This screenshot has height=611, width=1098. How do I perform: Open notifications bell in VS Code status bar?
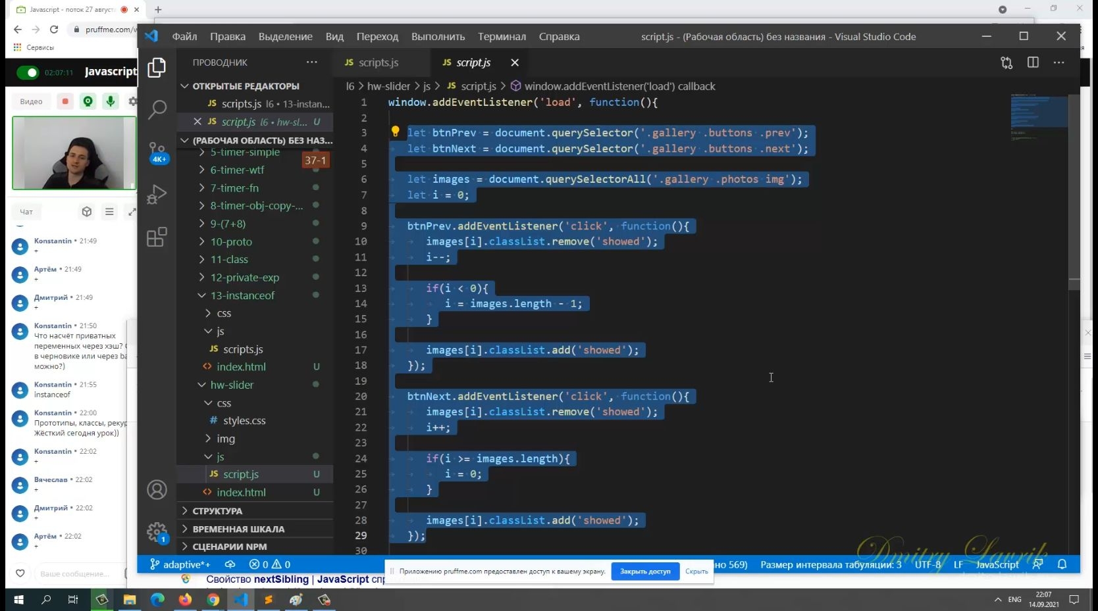[1062, 564]
